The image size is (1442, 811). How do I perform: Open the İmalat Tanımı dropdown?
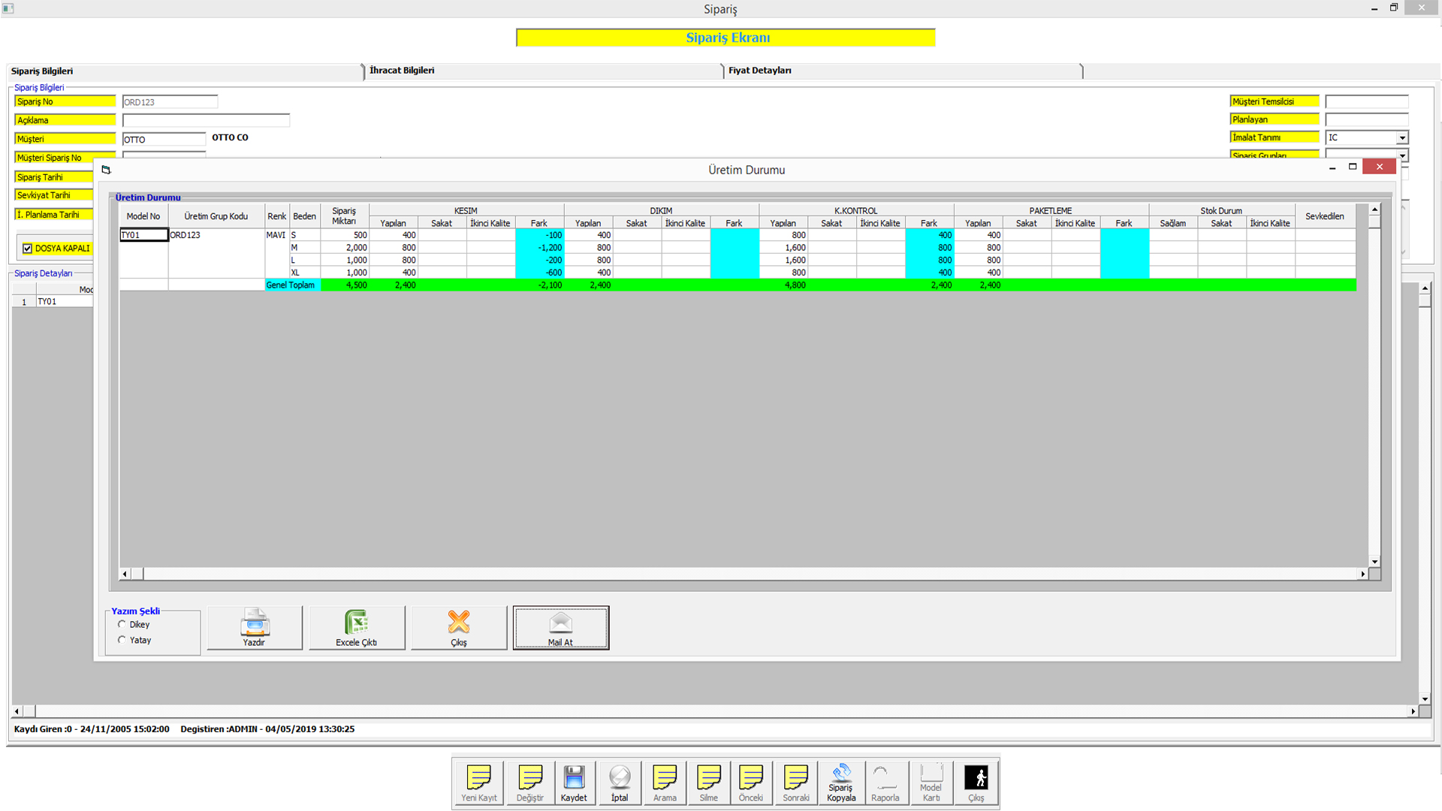pos(1402,138)
